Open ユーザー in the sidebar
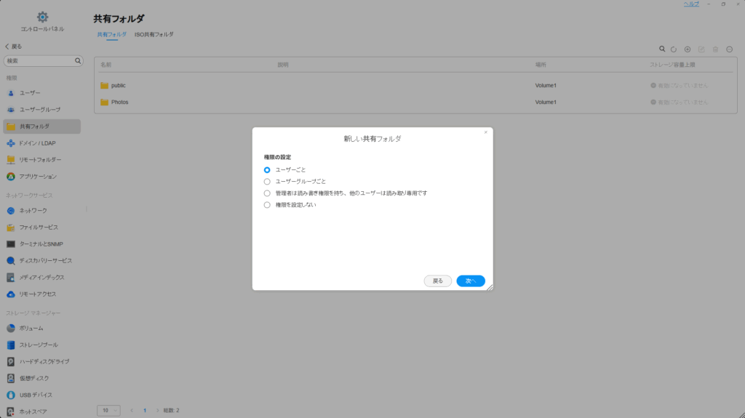The height and width of the screenshot is (418, 745). [x=41, y=93]
